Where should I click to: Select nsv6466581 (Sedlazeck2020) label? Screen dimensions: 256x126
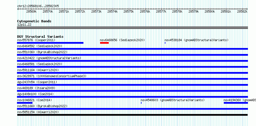pos(40,64)
